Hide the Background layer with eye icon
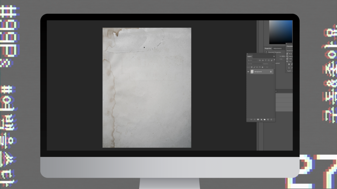Viewport: 337px width, 189px height. tap(248, 72)
